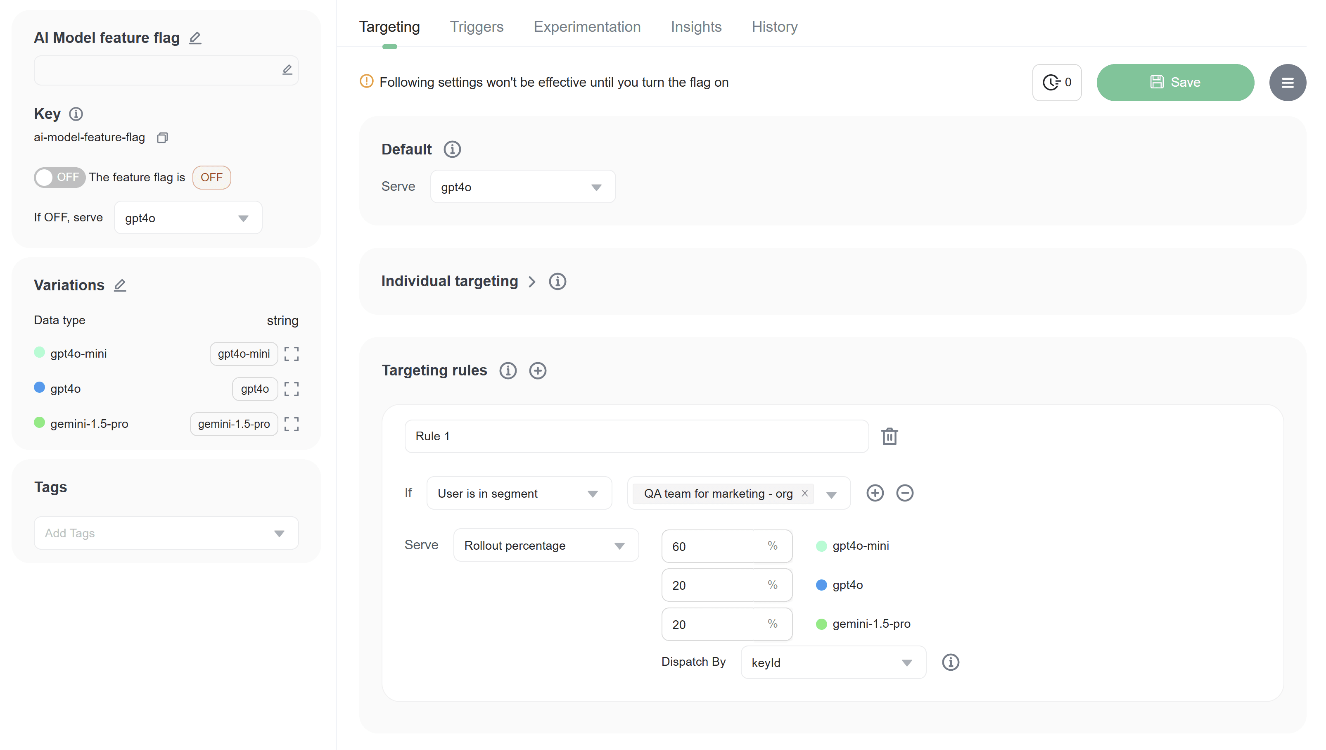Edit the AI Model feature flag name
Image resolution: width=1326 pixels, height=750 pixels.
195,38
